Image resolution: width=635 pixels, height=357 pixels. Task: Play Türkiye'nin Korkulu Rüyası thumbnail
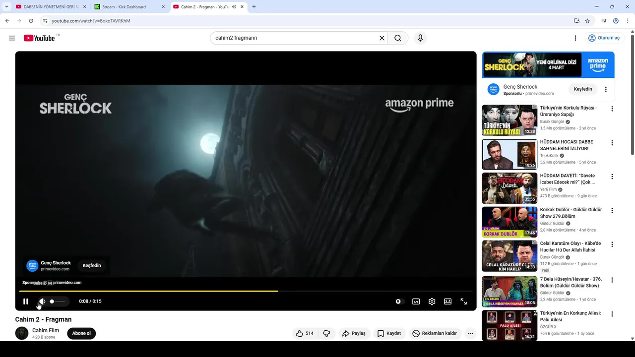click(509, 120)
